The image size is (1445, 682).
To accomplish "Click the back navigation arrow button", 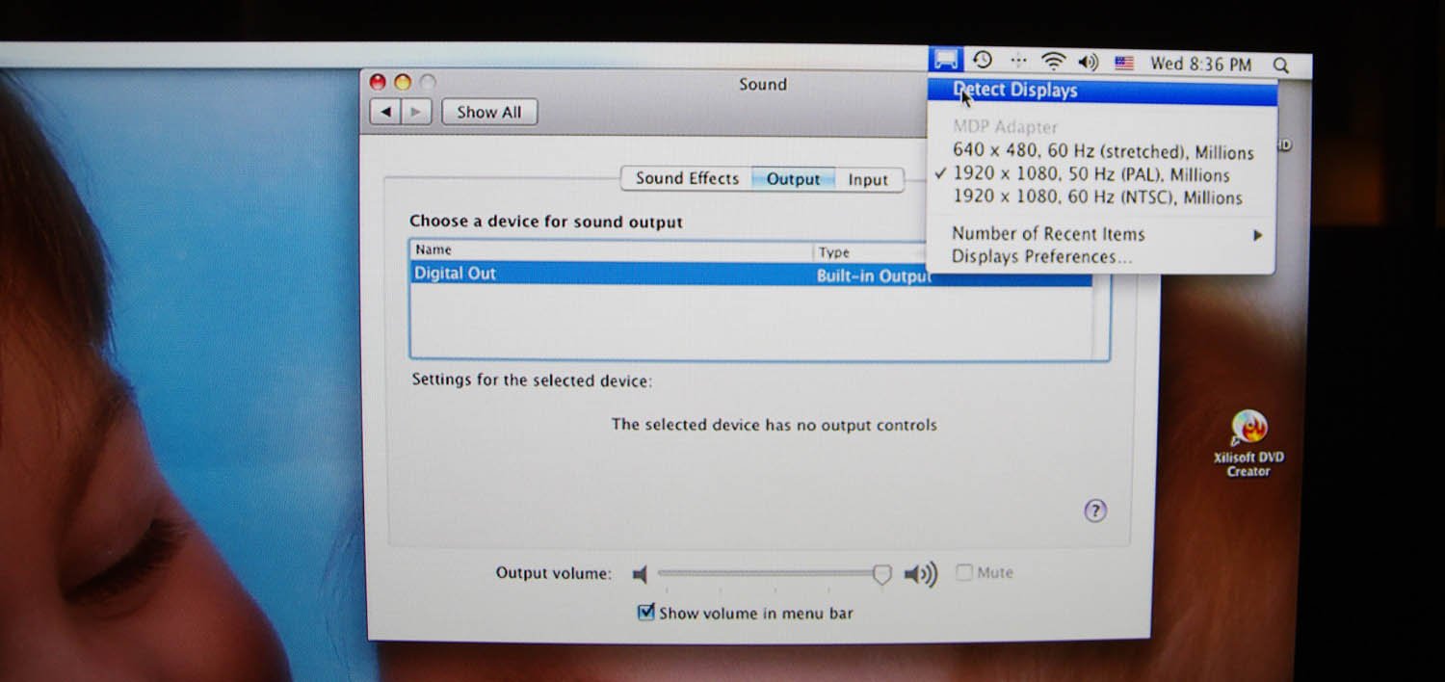I will click(385, 112).
